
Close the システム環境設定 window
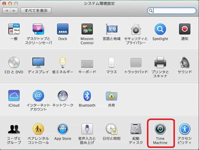4,4
